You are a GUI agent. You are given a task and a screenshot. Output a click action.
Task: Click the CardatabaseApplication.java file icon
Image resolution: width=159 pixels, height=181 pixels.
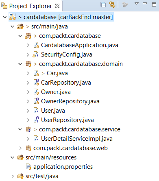point(36,45)
